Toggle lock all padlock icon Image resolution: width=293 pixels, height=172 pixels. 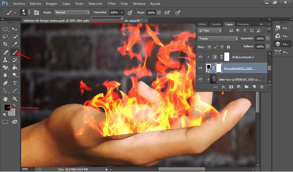click(x=229, y=47)
